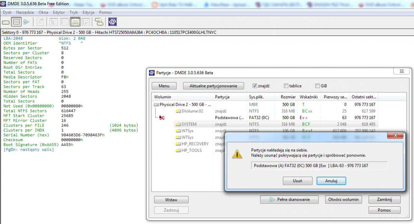The width and height of the screenshot is (414, 224).
Task: Click the select drive toolbar icon
Action: [6, 22]
